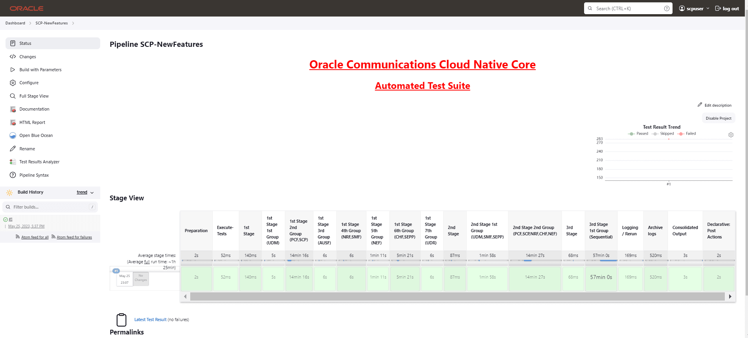The image size is (748, 338).
Task: Expand the scpuser account dropdown chevron
Action: point(708,8)
